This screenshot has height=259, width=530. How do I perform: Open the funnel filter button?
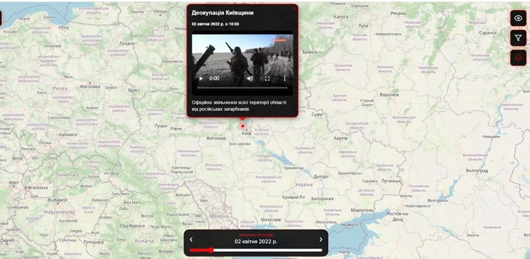(x=518, y=38)
